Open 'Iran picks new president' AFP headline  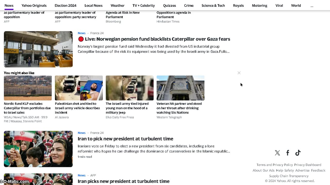(x=124, y=181)
